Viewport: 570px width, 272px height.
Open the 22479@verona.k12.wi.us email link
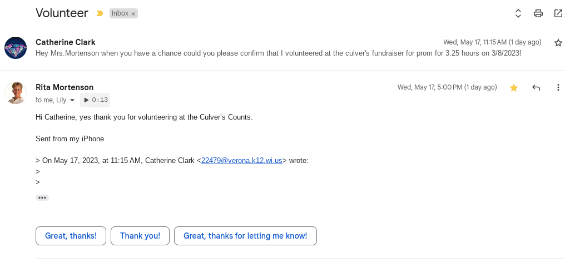pos(241,161)
